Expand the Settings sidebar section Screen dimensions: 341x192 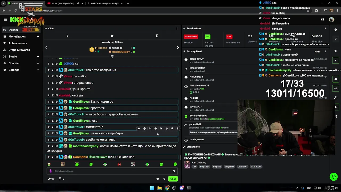pos(38,70)
